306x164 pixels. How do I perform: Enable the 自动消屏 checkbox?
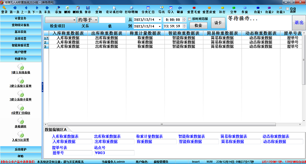pyautogui.click(x=288, y=9)
